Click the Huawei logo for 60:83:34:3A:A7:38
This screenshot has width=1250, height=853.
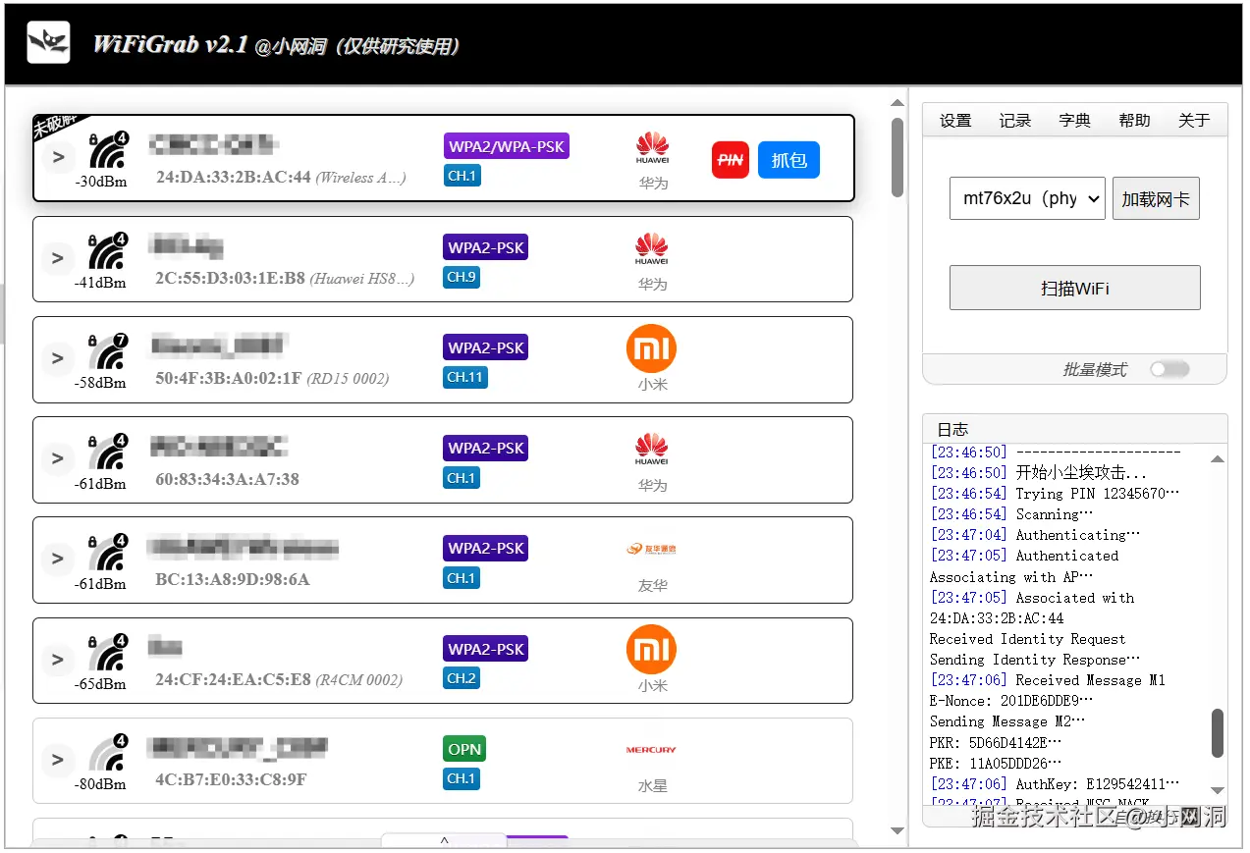[x=652, y=450]
